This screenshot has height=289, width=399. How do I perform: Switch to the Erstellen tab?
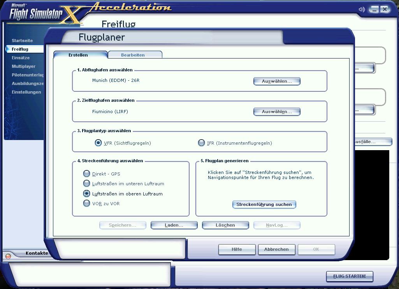[81, 55]
